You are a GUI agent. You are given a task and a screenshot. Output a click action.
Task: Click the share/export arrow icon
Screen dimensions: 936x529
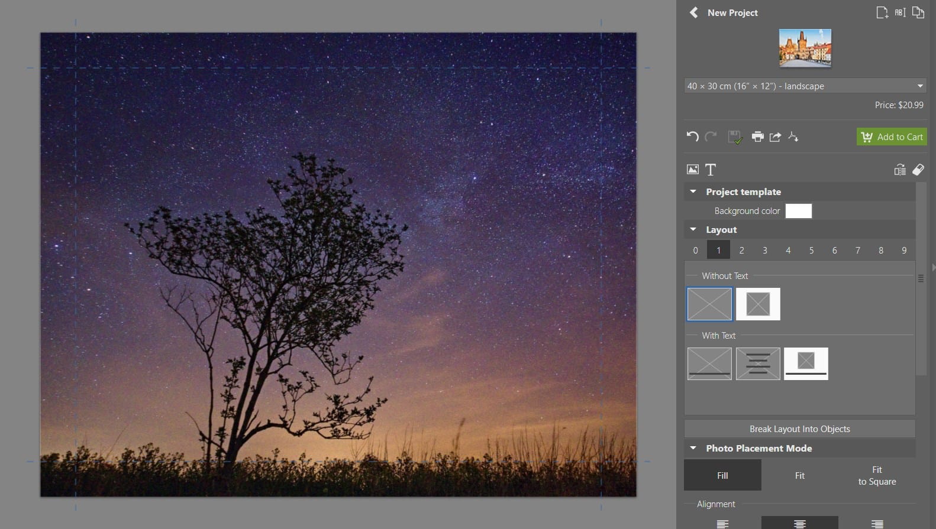click(x=775, y=137)
